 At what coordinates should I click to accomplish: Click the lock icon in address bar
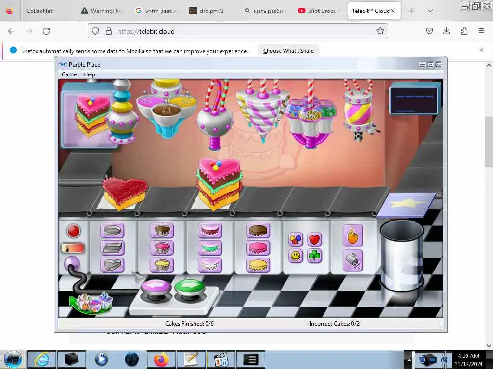pyautogui.click(x=108, y=31)
